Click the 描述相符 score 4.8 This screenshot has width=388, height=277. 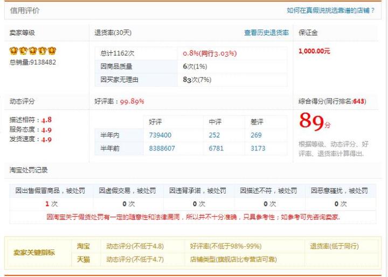point(46,120)
